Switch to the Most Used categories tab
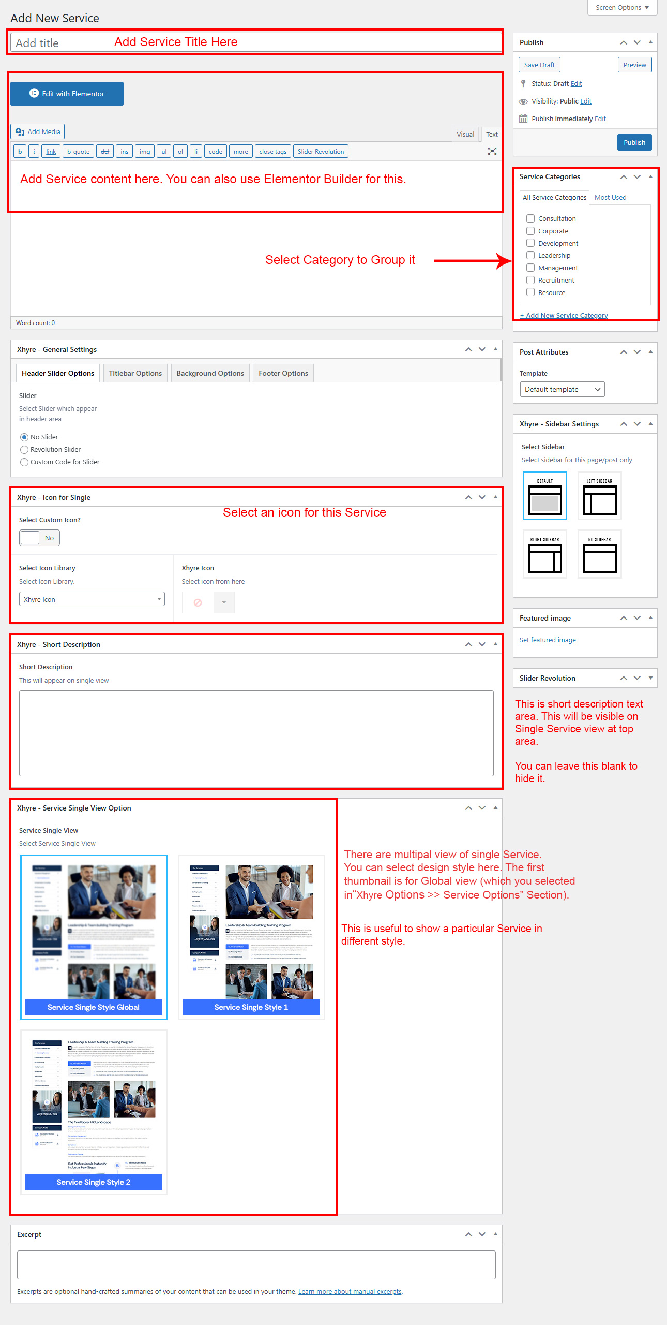The image size is (667, 1325). 610,198
